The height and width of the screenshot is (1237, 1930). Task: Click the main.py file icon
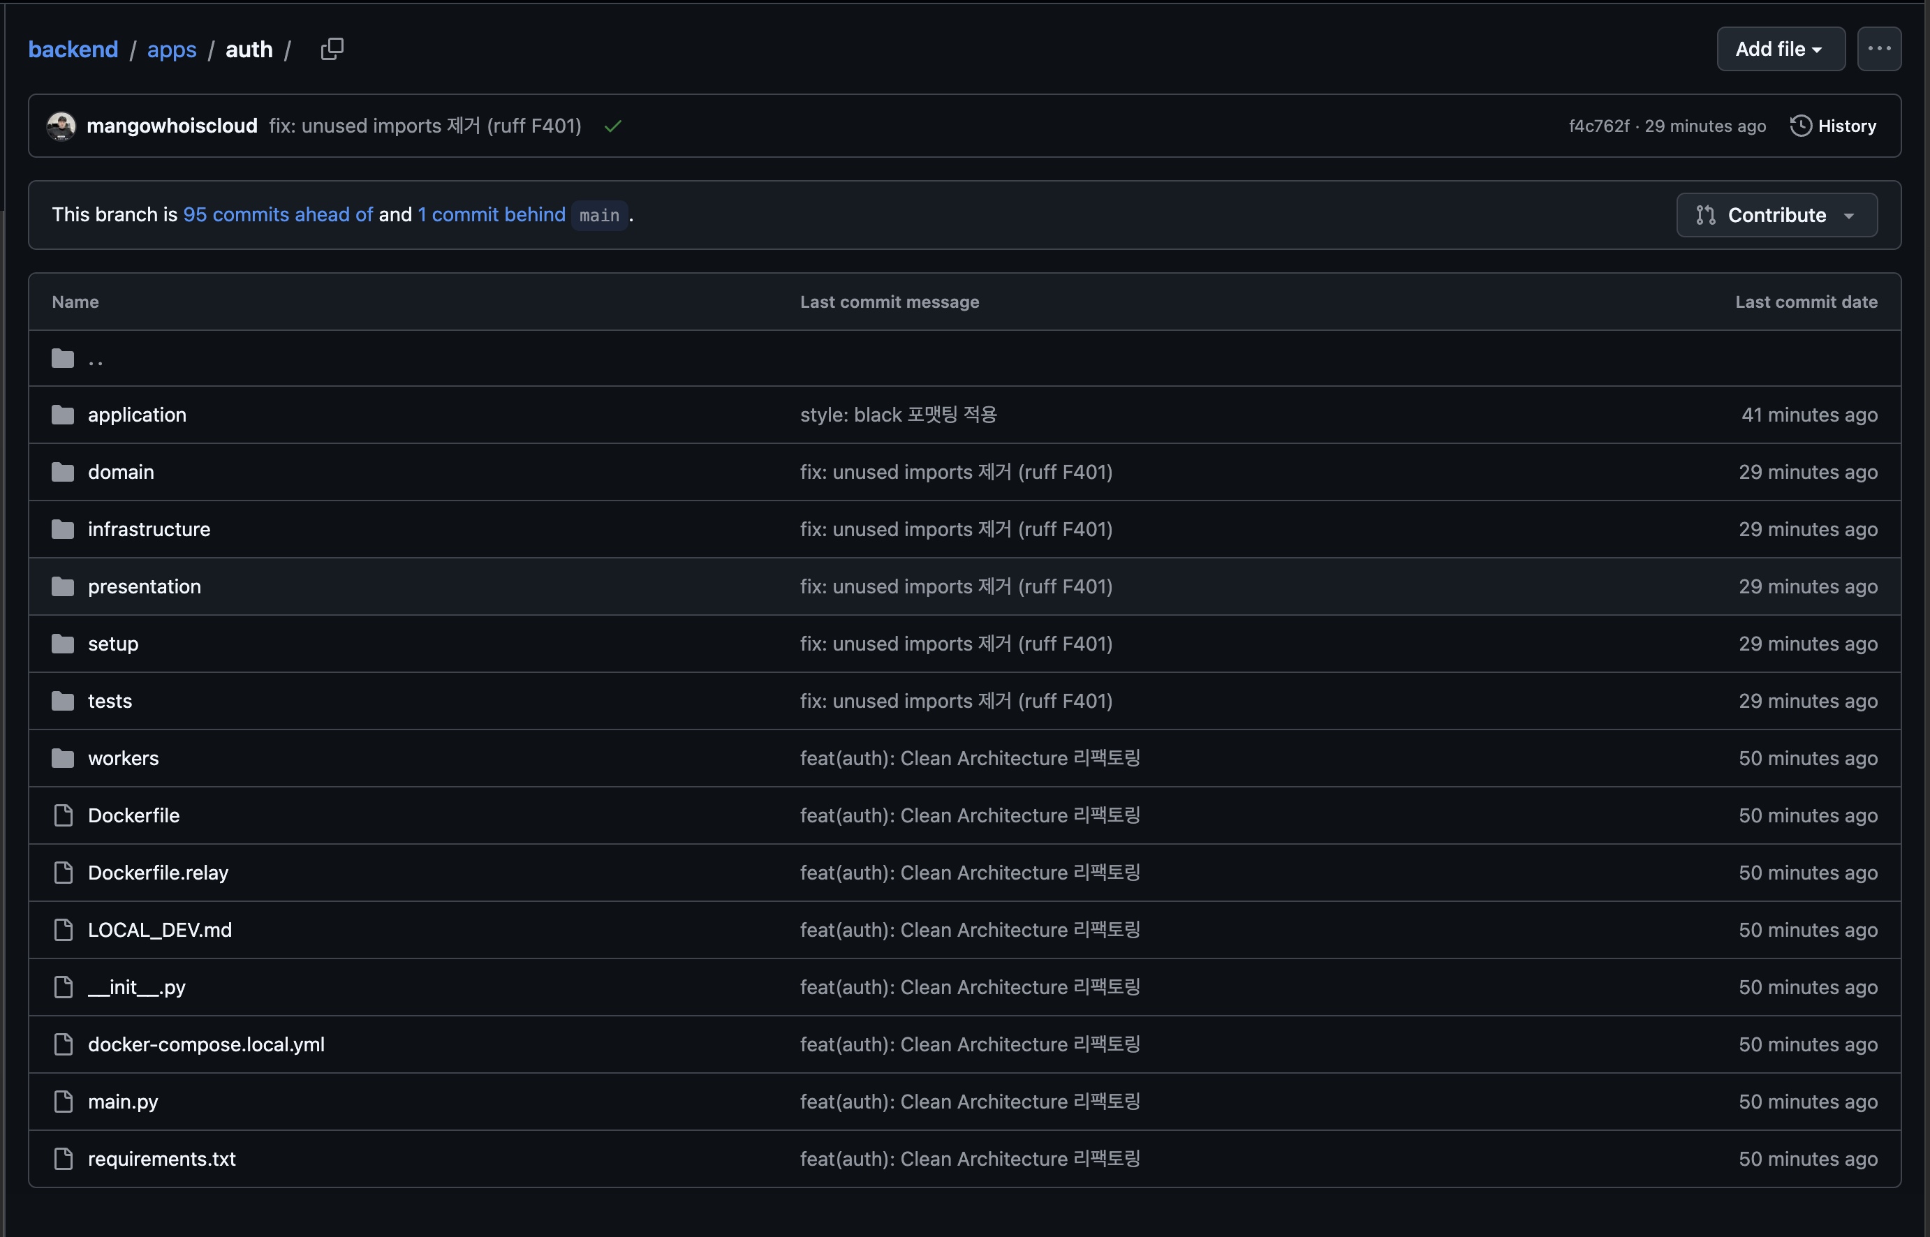(x=63, y=1102)
